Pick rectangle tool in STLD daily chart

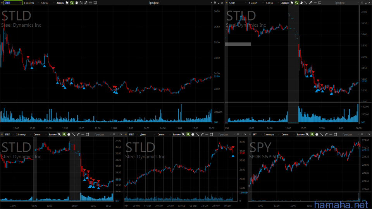point(212,134)
